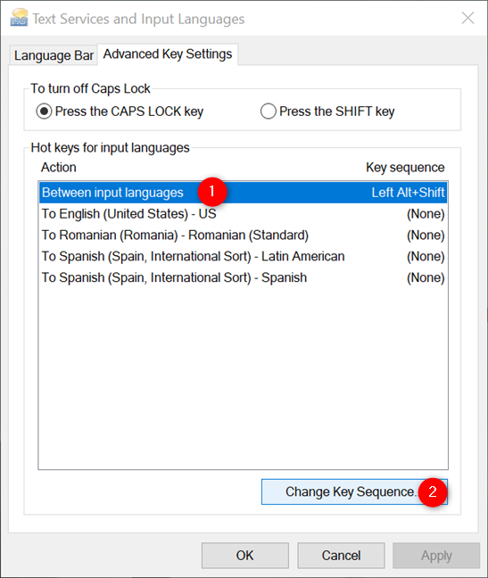Click (None) value for Spanish - Spanish row
Viewport: 488px width, 578px height.
(426, 277)
